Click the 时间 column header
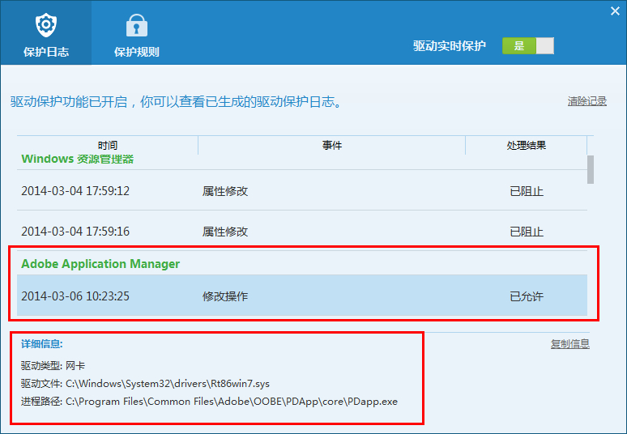 point(108,145)
